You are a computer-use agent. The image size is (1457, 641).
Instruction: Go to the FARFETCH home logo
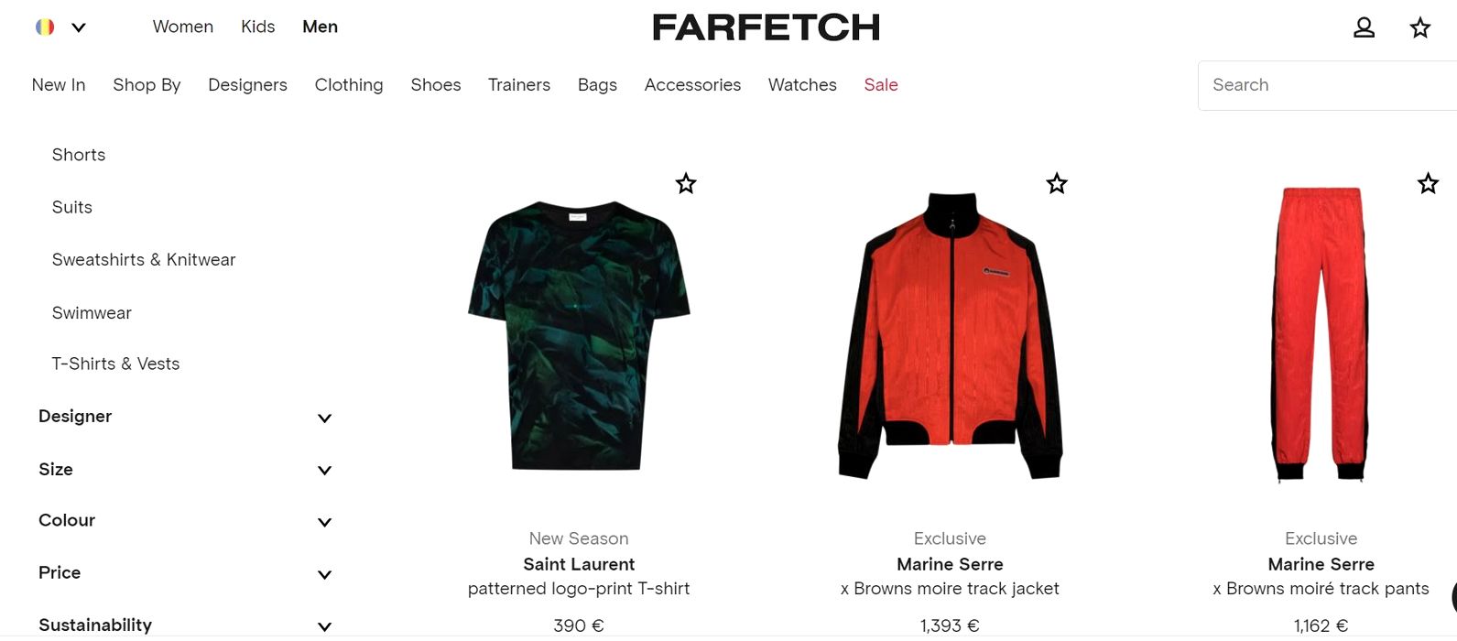pos(766,27)
